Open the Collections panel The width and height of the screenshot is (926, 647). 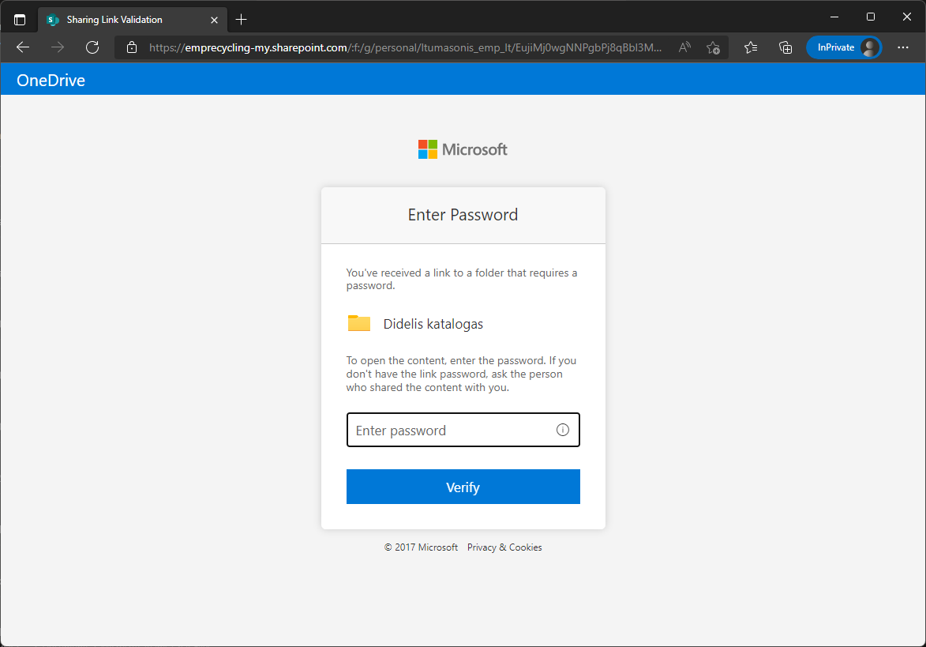(785, 47)
